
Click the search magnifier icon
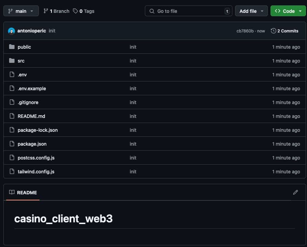[x=152, y=11]
